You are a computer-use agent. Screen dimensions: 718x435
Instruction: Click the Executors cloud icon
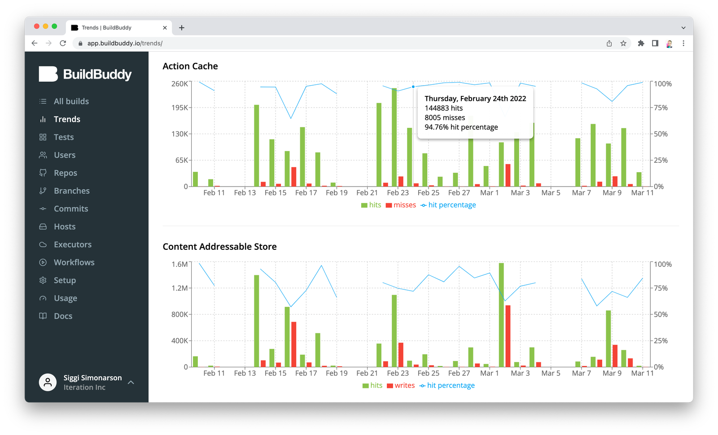(43, 245)
